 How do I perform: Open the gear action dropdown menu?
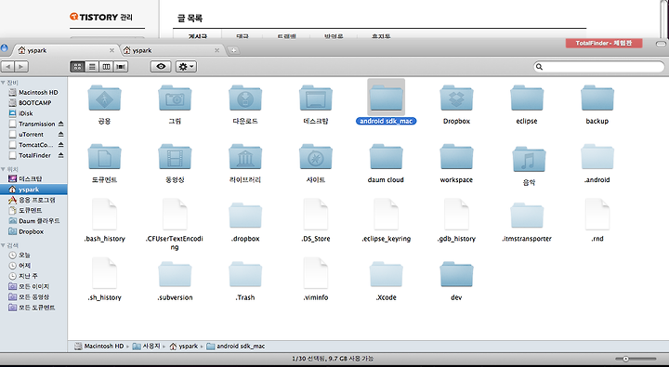[186, 67]
